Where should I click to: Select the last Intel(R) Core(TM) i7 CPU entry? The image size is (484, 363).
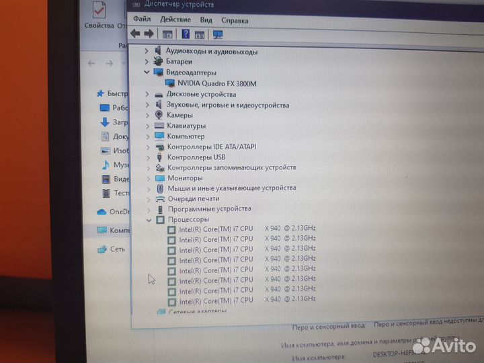(x=247, y=300)
